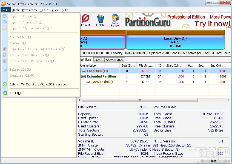This screenshot has height=164, width=232.
Task: Click the "Try it now!" banner link
Action: pyautogui.click(x=212, y=24)
